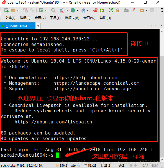164x168 pixels.
Task: Click the Open Session folder icon
Action: [x=13, y=11]
